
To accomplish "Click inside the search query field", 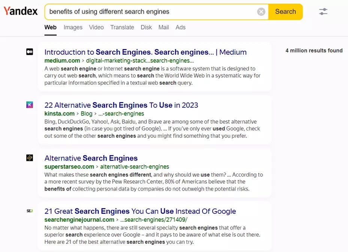I will [x=150, y=12].
